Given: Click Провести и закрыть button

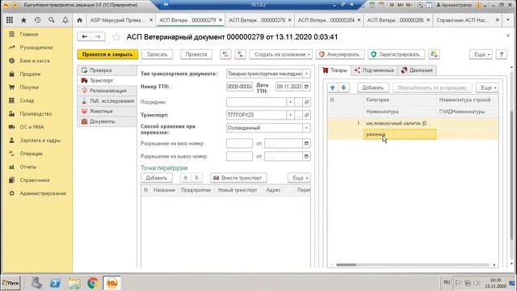Looking at the screenshot, I should pos(107,54).
